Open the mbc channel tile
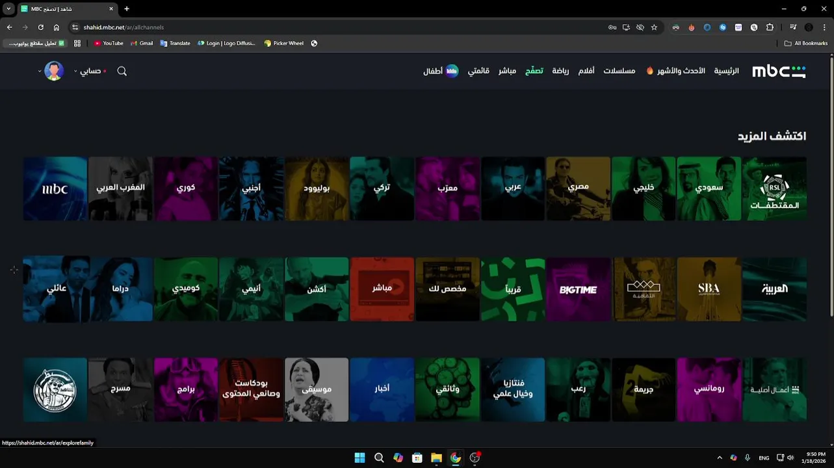 click(x=55, y=188)
